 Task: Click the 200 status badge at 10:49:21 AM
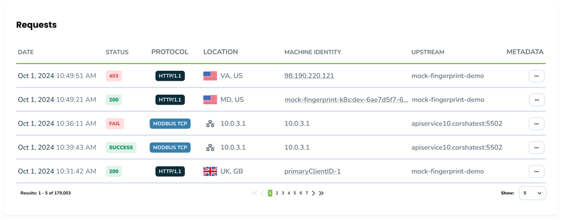pos(113,100)
